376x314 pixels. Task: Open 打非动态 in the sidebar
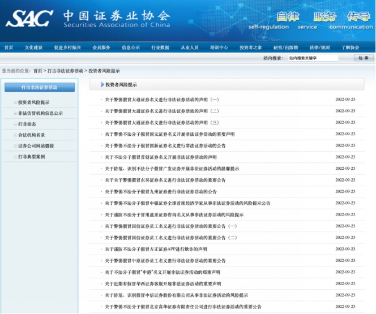pyautogui.click(x=27, y=124)
